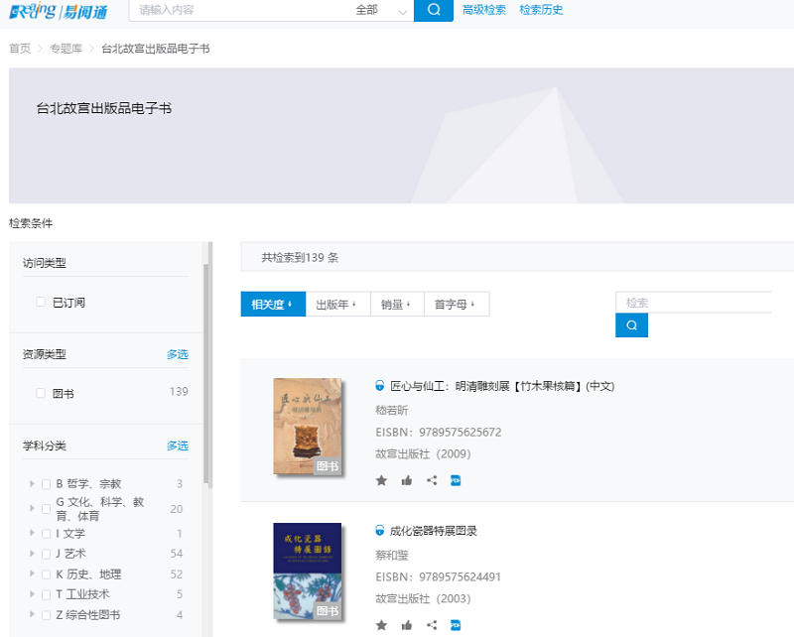
Task: Share the 成化瓷器特展图录 book
Action: click(432, 625)
